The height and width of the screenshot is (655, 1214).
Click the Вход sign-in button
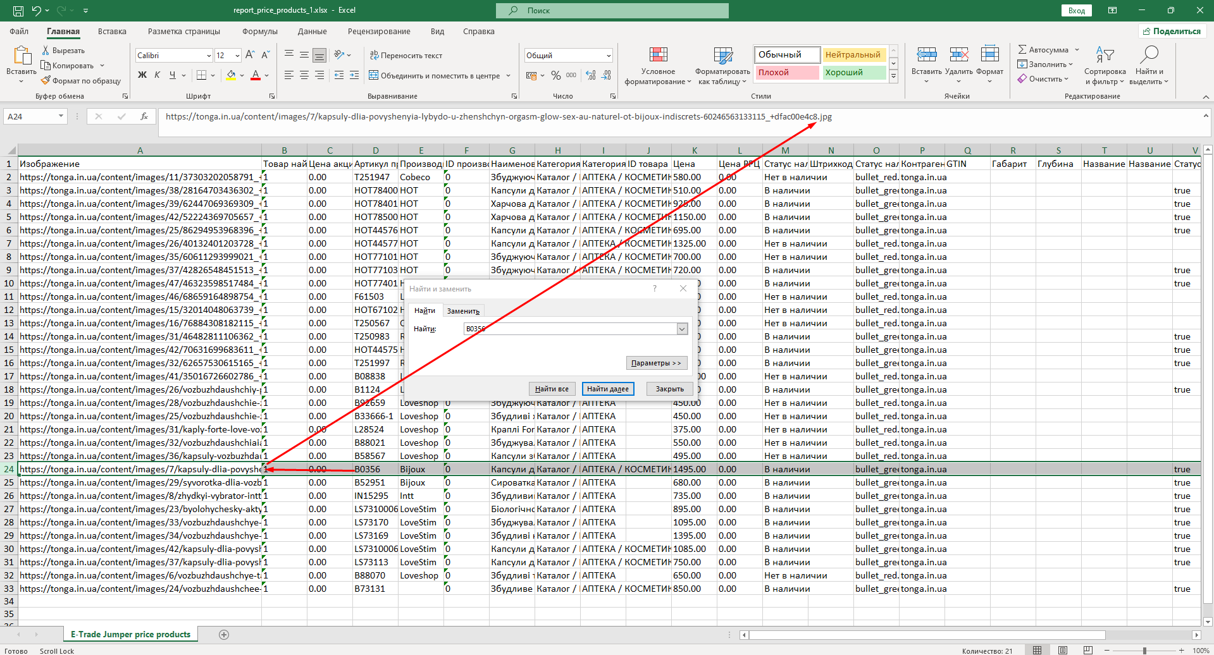[x=1077, y=10]
